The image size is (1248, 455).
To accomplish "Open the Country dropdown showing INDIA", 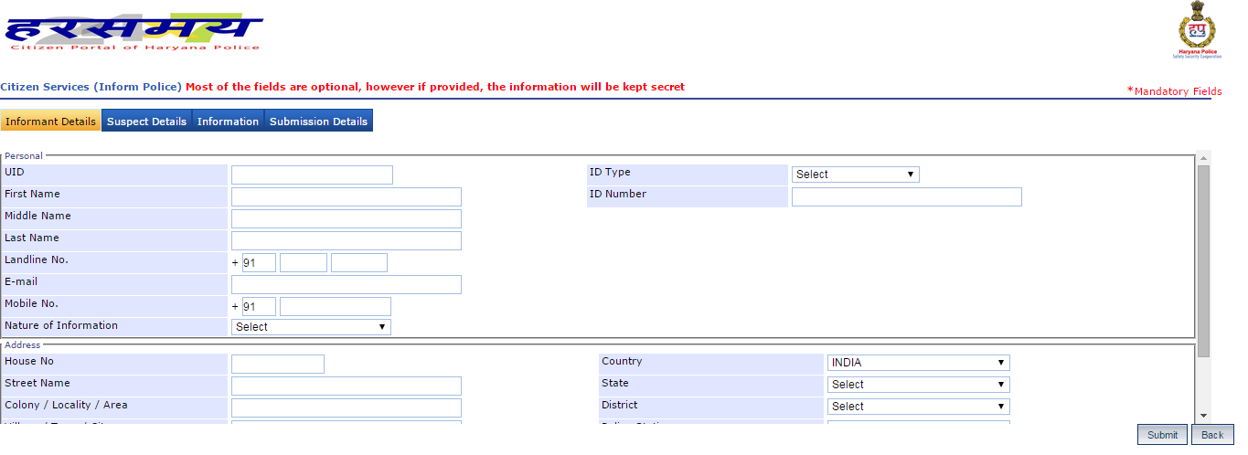I will coord(918,363).
